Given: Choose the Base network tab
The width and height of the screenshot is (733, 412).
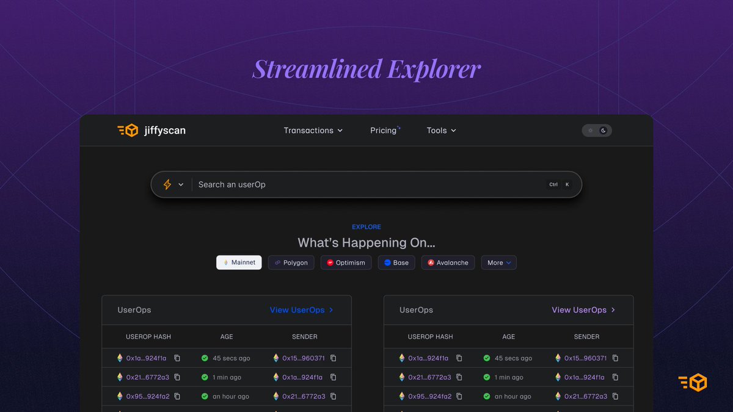Looking at the screenshot, I should click(x=396, y=262).
